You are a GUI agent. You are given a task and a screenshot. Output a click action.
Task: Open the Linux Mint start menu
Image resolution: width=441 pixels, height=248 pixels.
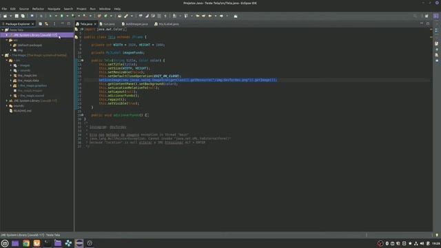coord(5,243)
